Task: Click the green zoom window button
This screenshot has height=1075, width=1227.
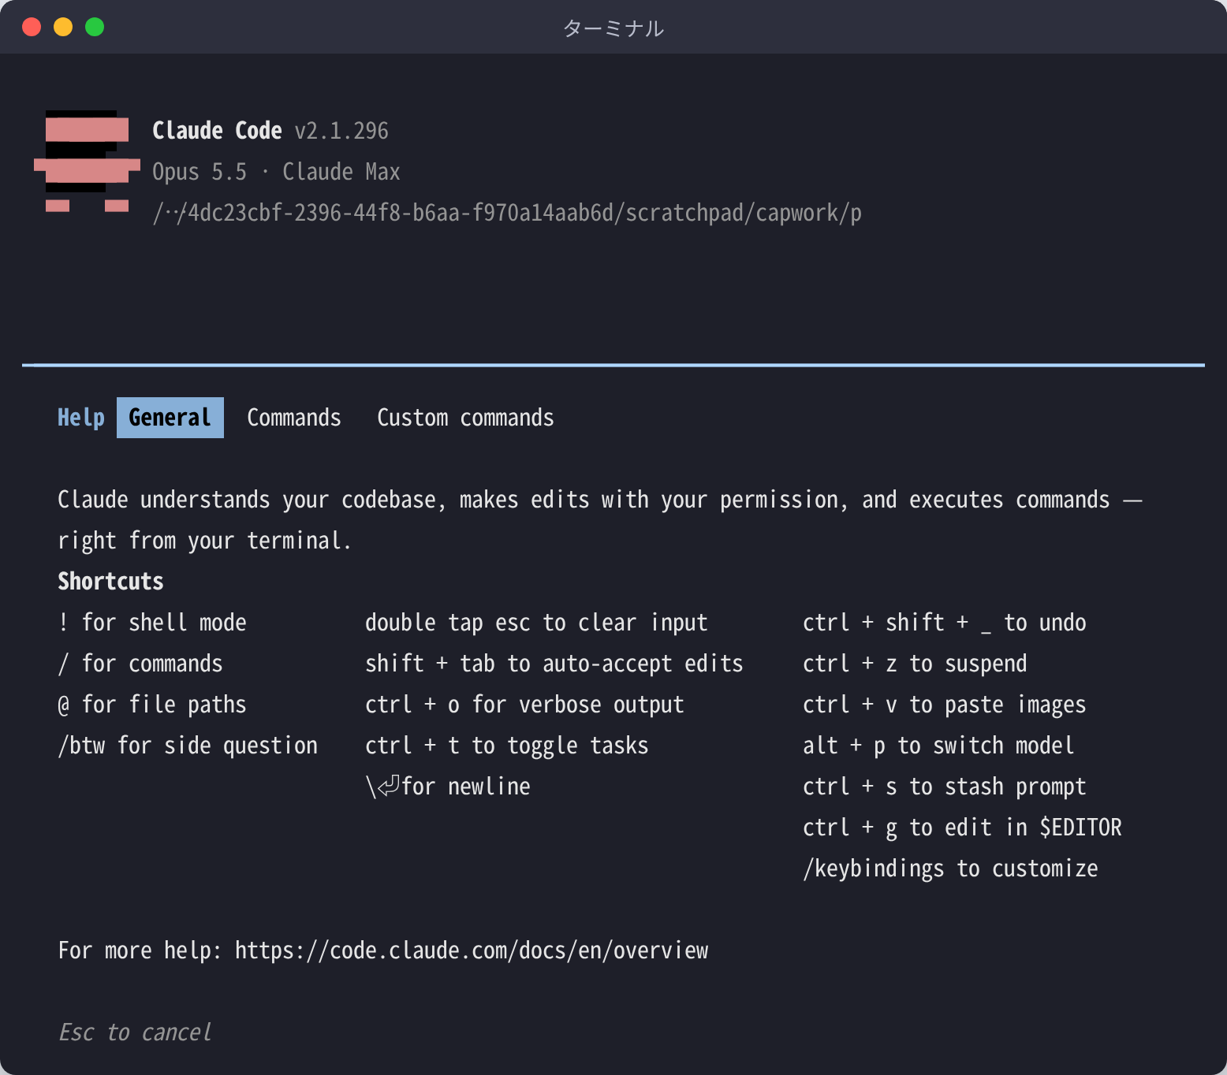Action: 95,27
